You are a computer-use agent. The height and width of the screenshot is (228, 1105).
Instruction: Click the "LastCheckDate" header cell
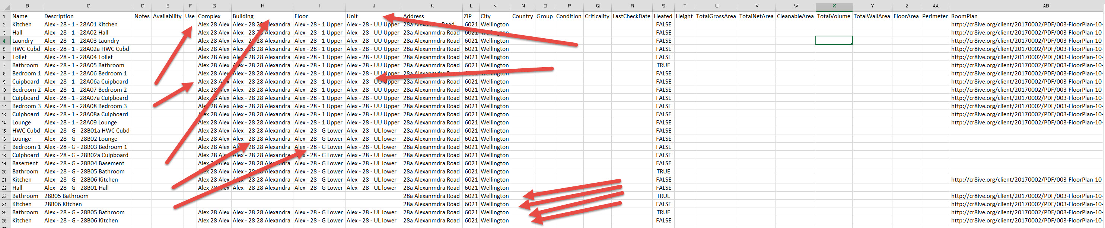631,16
